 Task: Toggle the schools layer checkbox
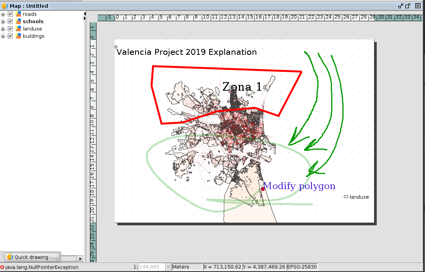tap(10, 22)
